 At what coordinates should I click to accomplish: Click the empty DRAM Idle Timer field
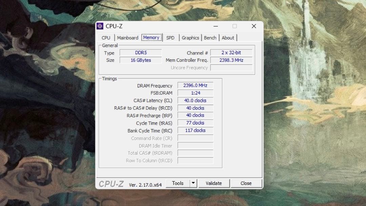(x=196, y=146)
